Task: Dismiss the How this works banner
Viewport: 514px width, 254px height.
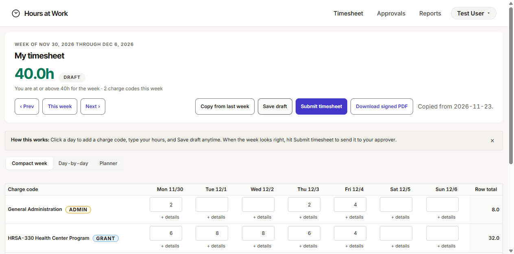Action: 492,141
